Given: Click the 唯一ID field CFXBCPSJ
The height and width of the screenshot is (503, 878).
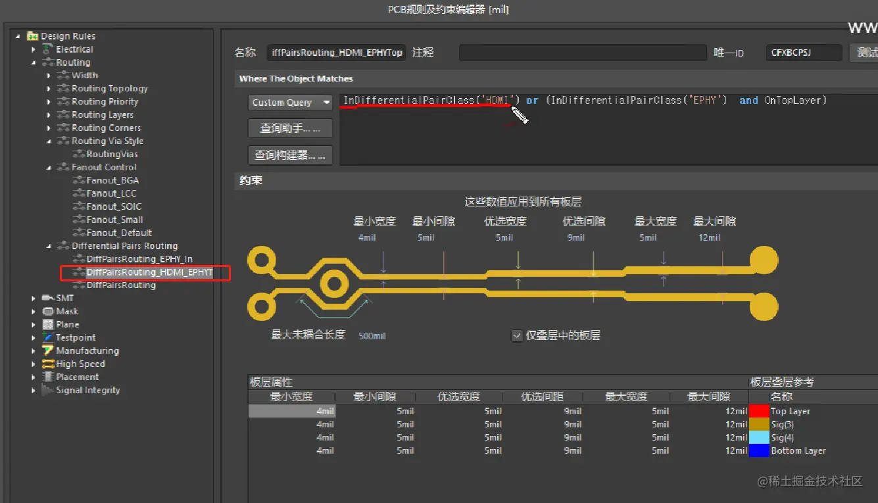Looking at the screenshot, I should click(804, 53).
